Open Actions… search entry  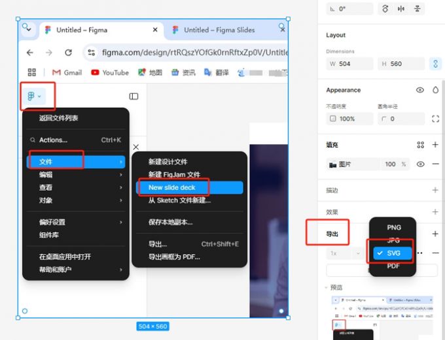(75, 140)
